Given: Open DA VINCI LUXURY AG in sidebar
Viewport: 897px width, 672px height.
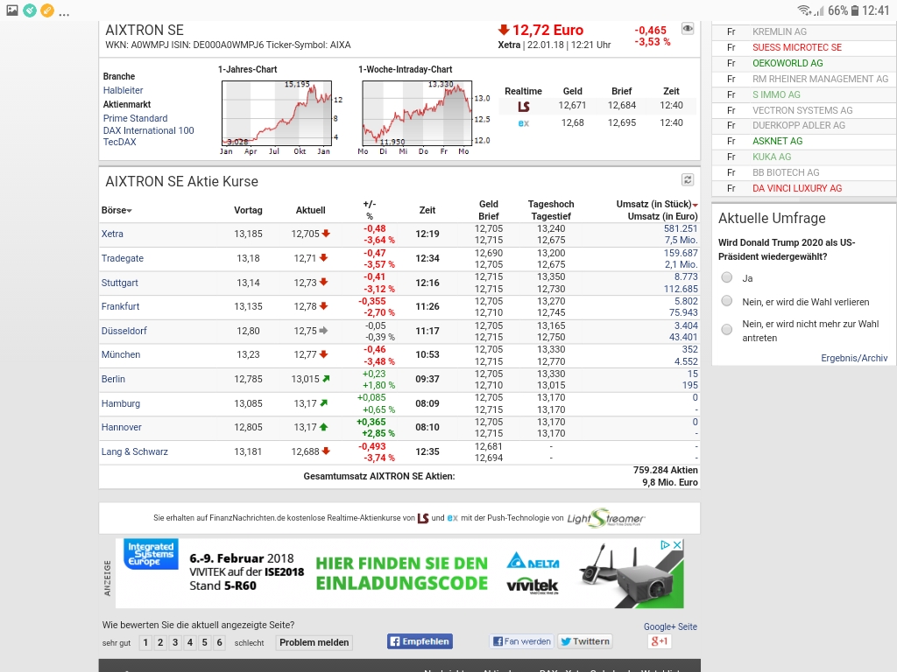Looking at the screenshot, I should 797,188.
